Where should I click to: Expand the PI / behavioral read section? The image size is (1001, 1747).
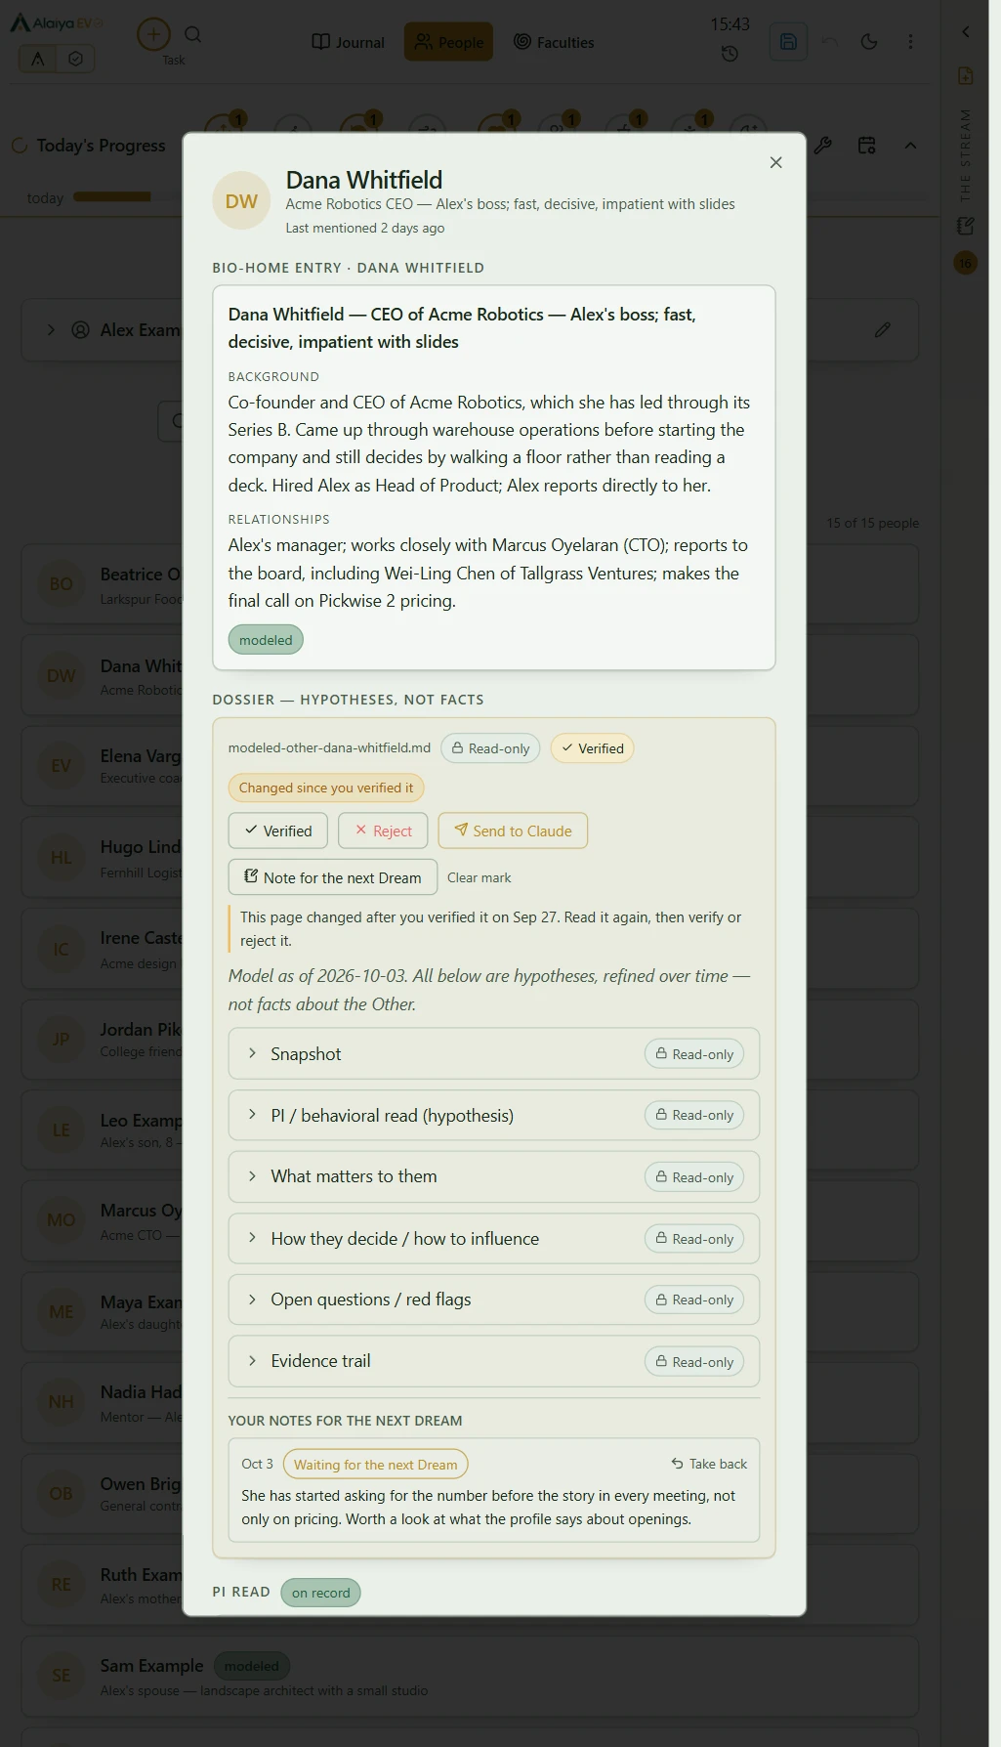pos(494,1115)
